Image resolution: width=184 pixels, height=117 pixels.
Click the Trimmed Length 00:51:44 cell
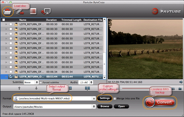click(67, 77)
